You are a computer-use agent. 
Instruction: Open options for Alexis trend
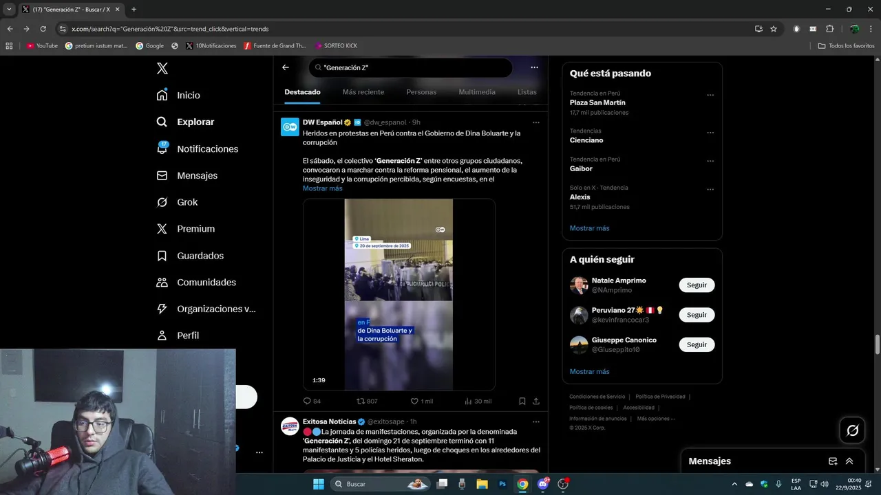pos(710,189)
